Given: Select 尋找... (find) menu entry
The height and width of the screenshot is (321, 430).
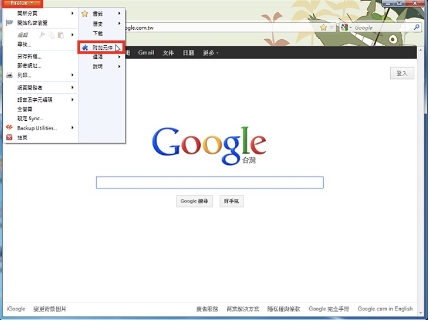Looking at the screenshot, I should point(25,44).
